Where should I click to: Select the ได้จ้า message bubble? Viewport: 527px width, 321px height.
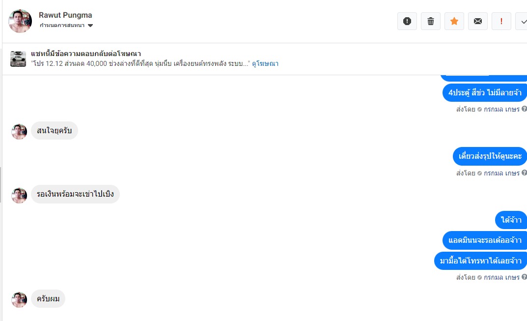[511, 220]
